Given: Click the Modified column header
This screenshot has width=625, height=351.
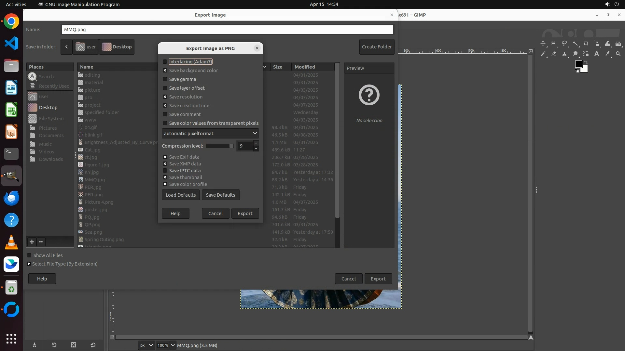Looking at the screenshot, I should click(305, 67).
